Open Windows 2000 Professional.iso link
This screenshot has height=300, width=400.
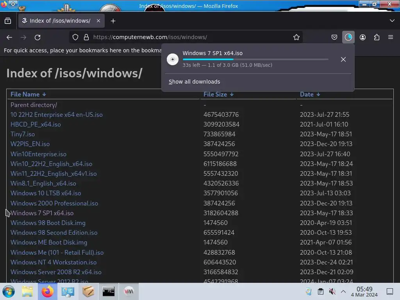pyautogui.click(x=54, y=203)
